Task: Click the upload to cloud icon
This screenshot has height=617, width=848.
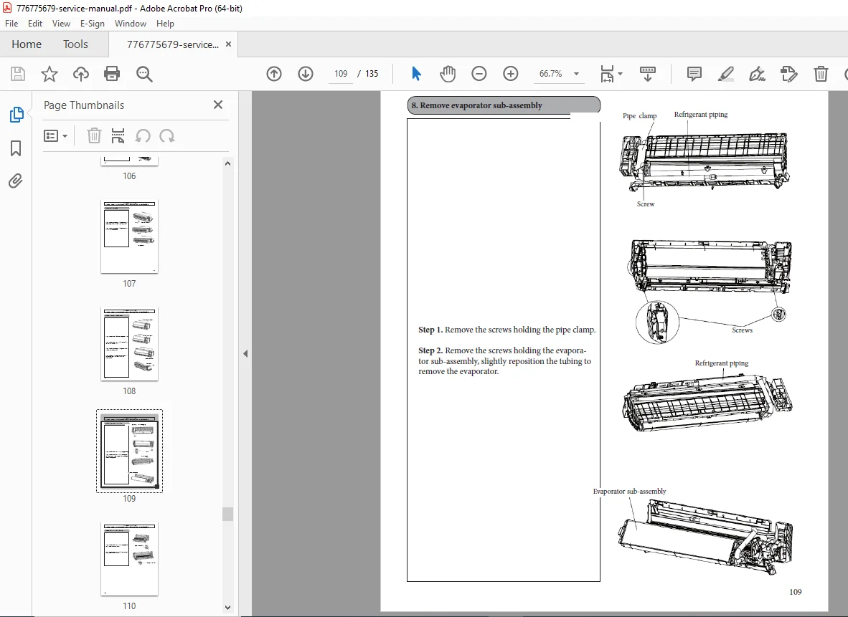Action: 81,74
